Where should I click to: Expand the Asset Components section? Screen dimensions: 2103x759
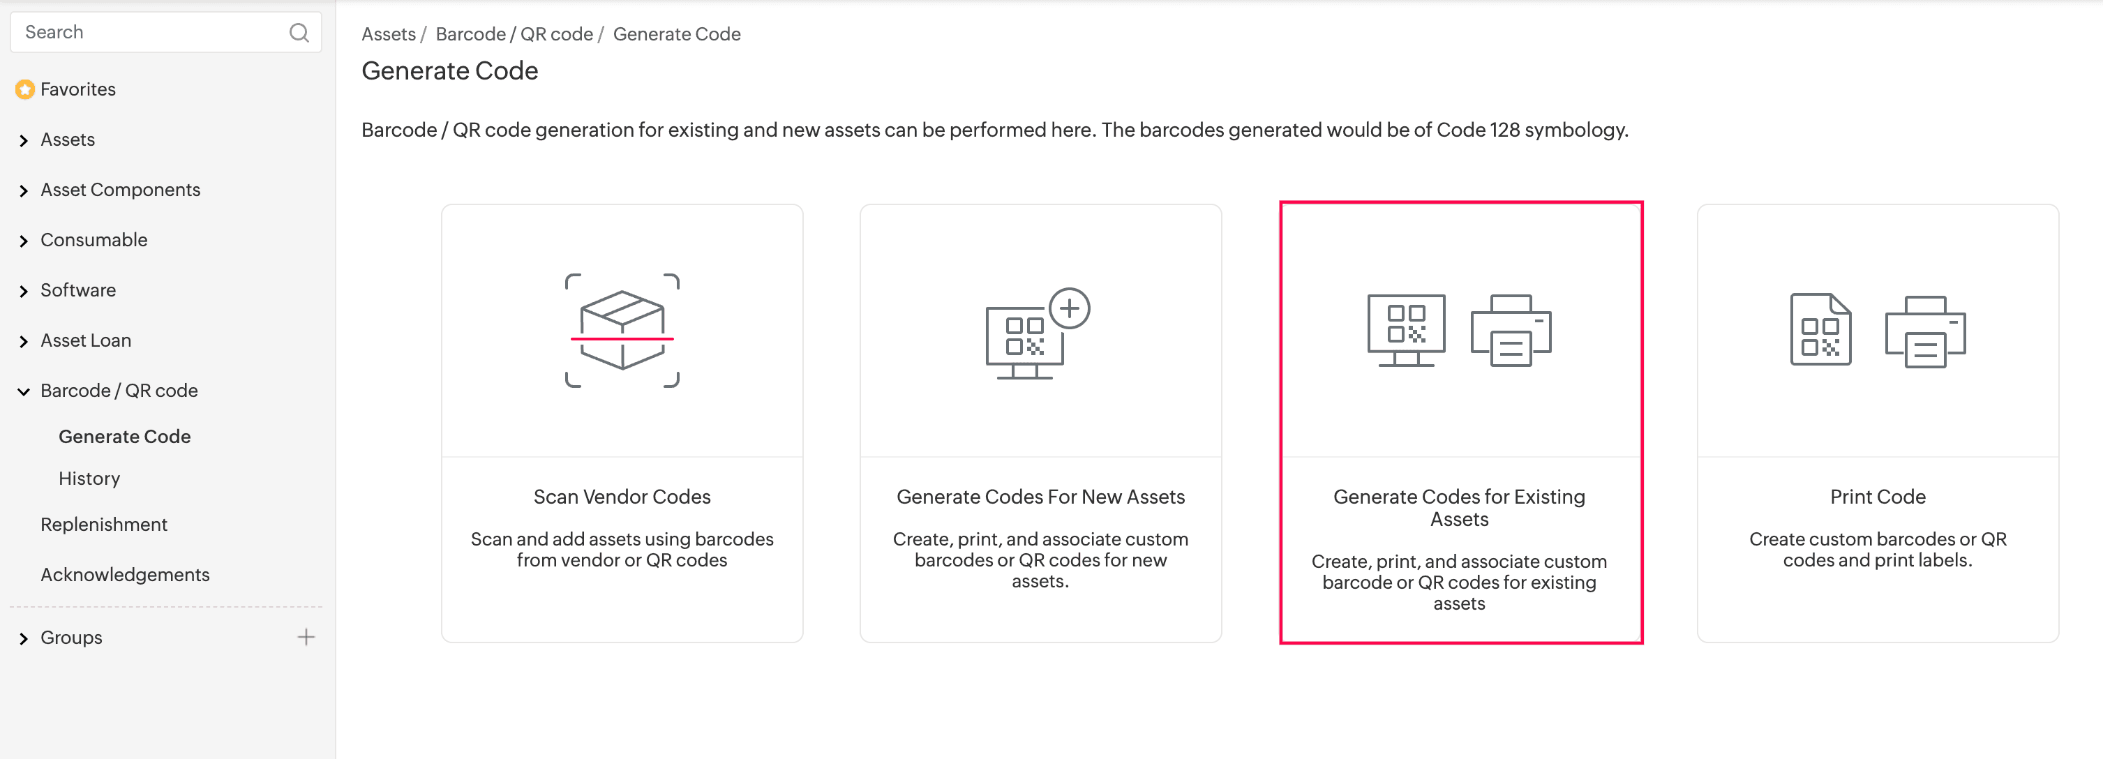pyautogui.click(x=24, y=191)
